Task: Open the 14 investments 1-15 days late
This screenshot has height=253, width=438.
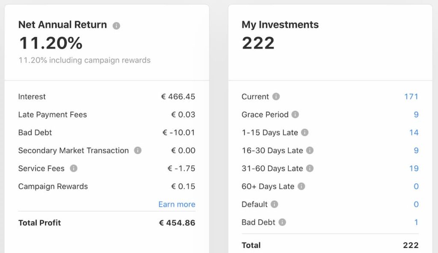Action: tap(414, 132)
